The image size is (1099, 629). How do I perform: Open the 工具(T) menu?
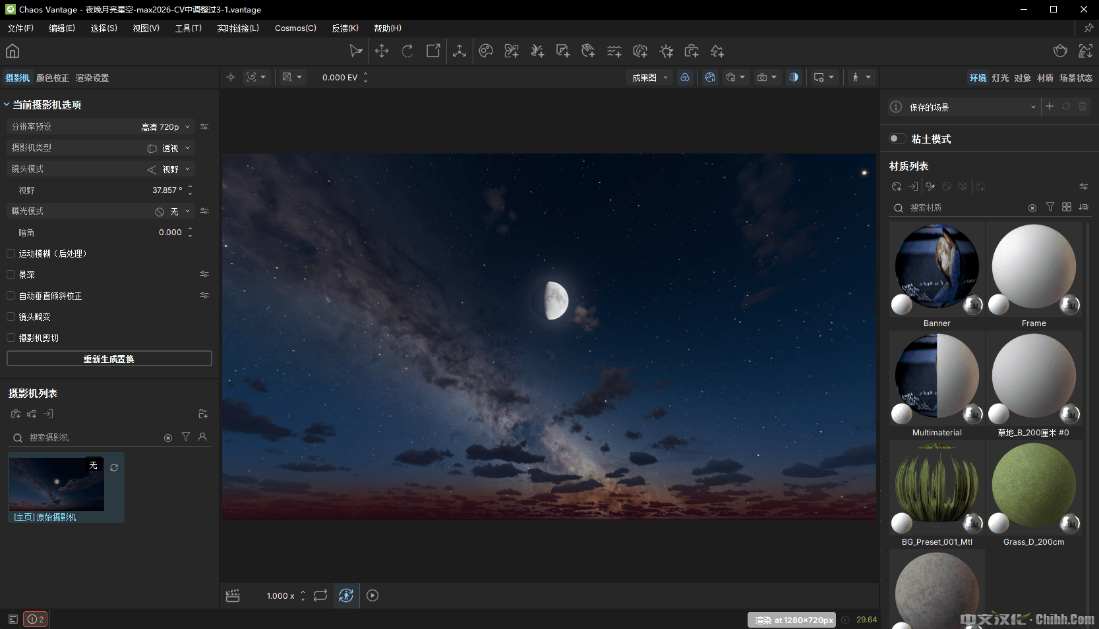point(188,28)
